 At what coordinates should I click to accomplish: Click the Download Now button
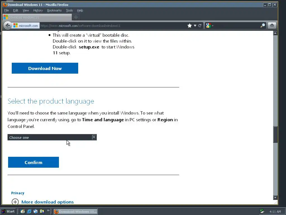(45, 68)
